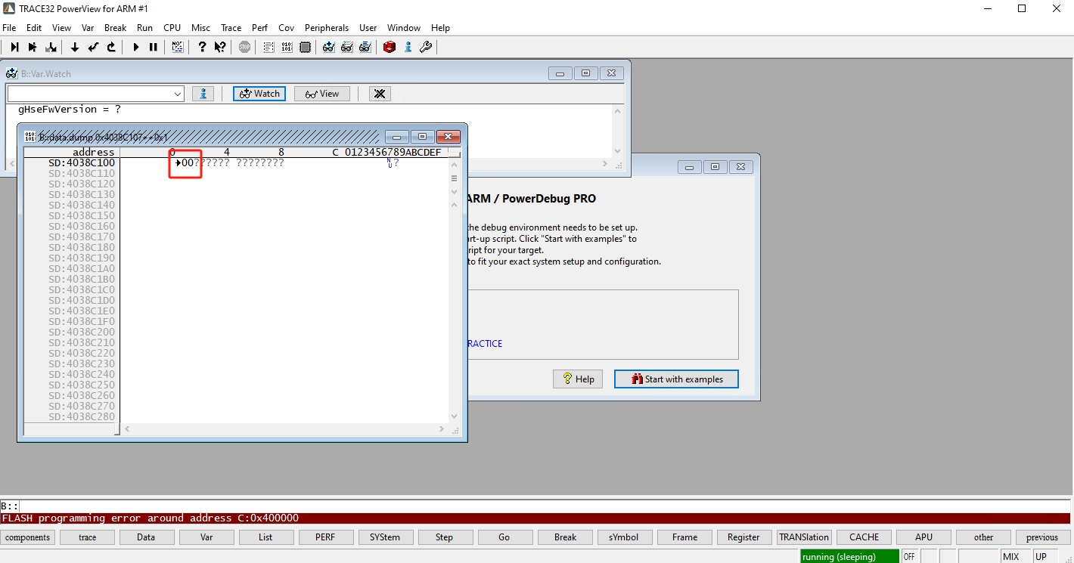
Task: Click the context help pointer icon
Action: [x=220, y=47]
